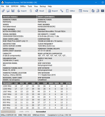The height and width of the screenshot is (117, 105).
Task: Click the icon right of Dump separator
Action: [x=93, y=11]
